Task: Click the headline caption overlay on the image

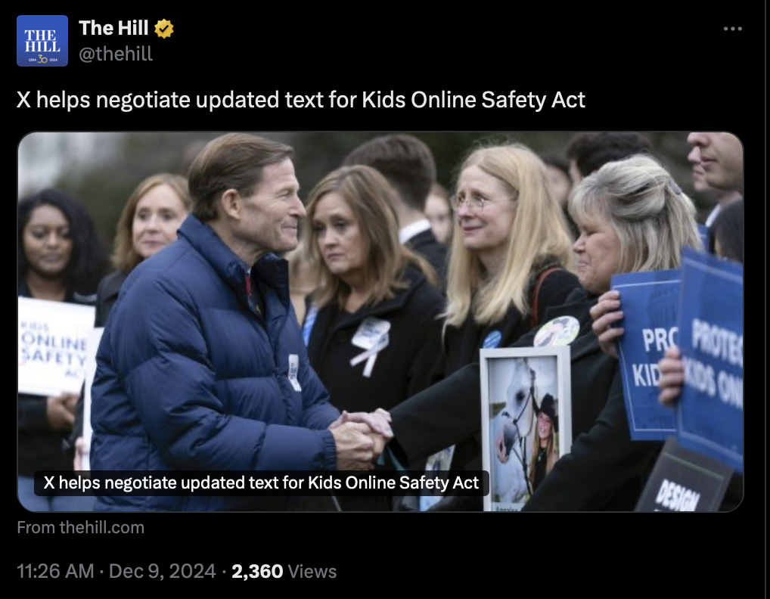Action: (261, 483)
